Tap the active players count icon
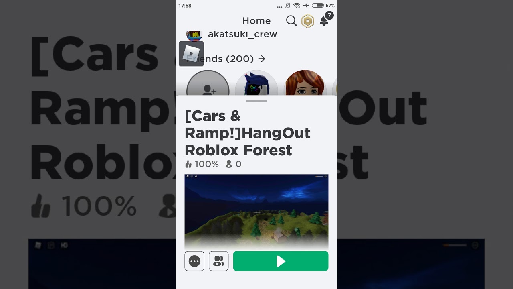Image resolution: width=513 pixels, height=289 pixels. [229, 164]
